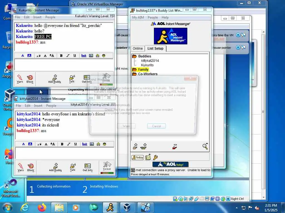The width and height of the screenshot is (285, 213).
Task: Click AIM running man taskbar icon
Action: coord(110,208)
